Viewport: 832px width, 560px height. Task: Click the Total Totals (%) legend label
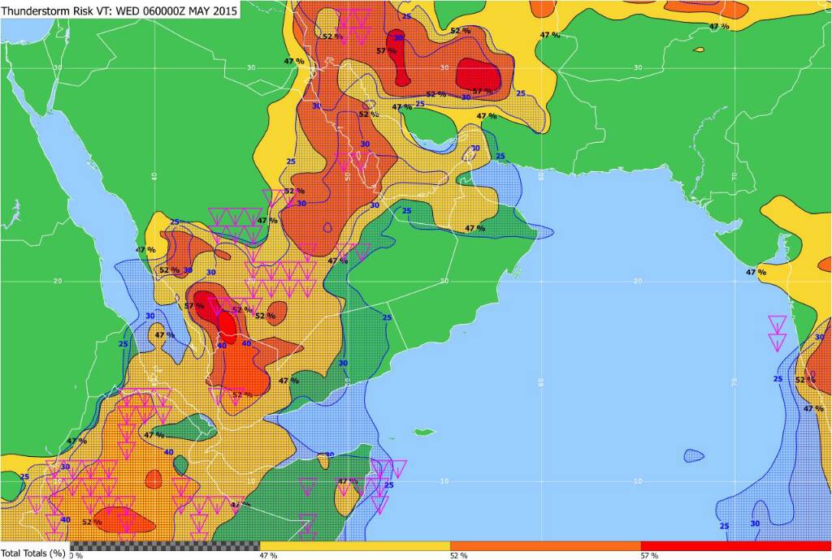point(33,554)
